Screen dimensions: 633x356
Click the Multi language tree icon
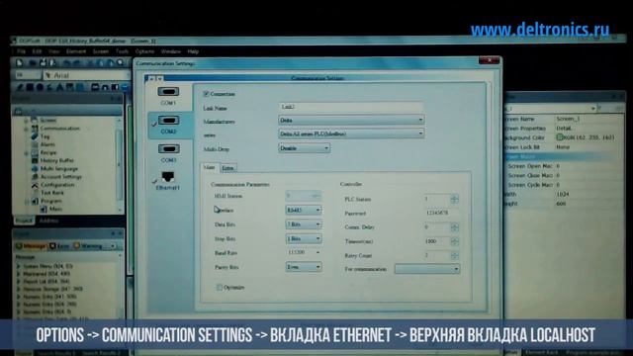coord(35,169)
